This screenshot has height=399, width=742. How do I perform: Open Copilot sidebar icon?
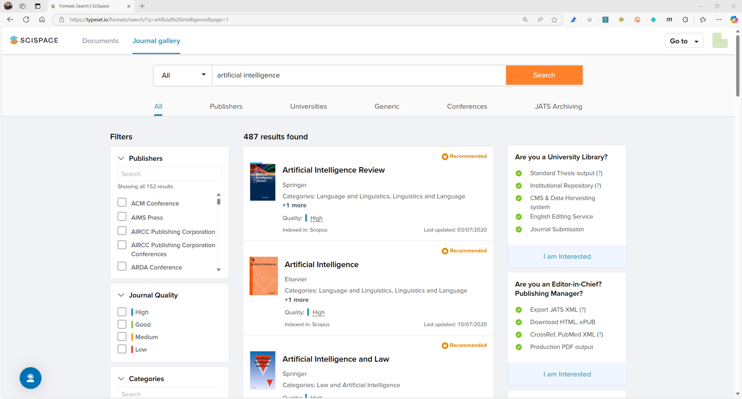734,19
